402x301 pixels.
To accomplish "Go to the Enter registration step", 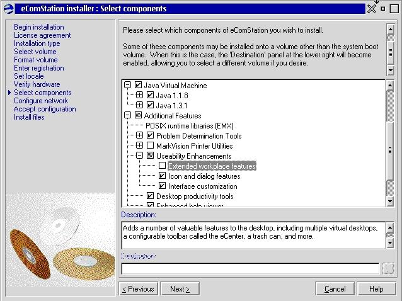I will [x=39, y=68].
